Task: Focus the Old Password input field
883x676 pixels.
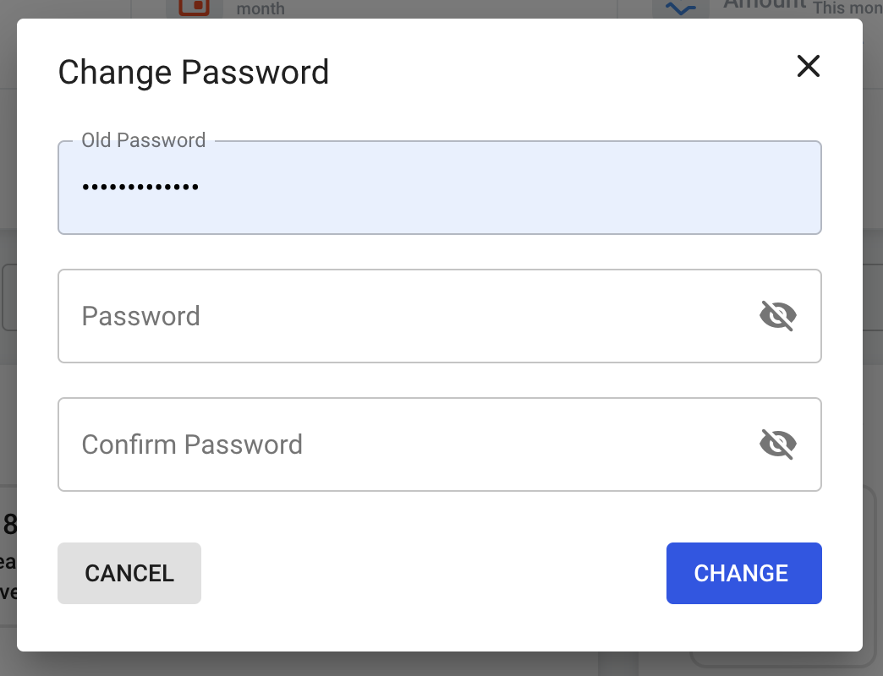Action: (x=440, y=188)
